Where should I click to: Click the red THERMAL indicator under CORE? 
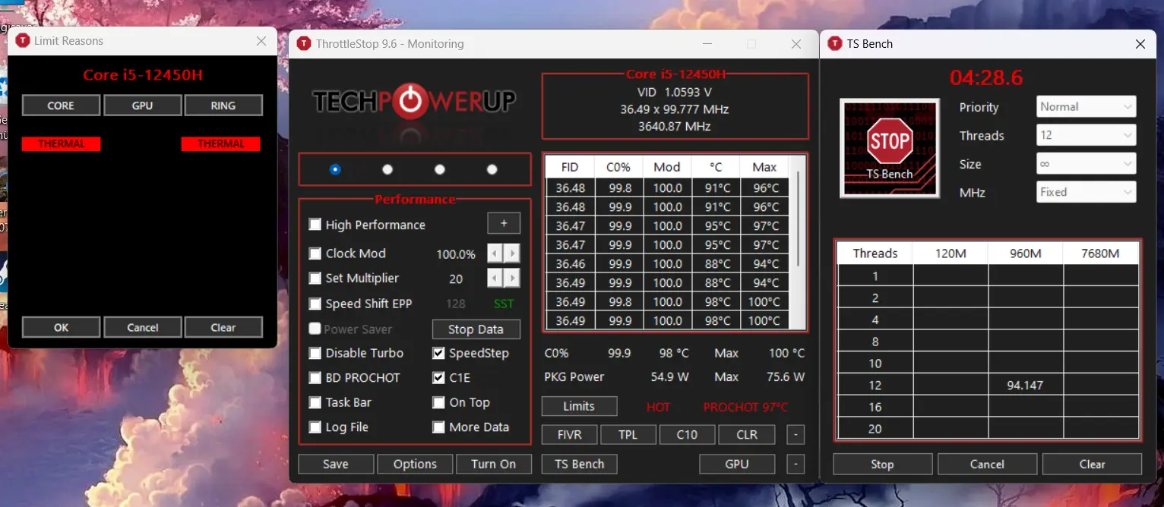point(62,143)
